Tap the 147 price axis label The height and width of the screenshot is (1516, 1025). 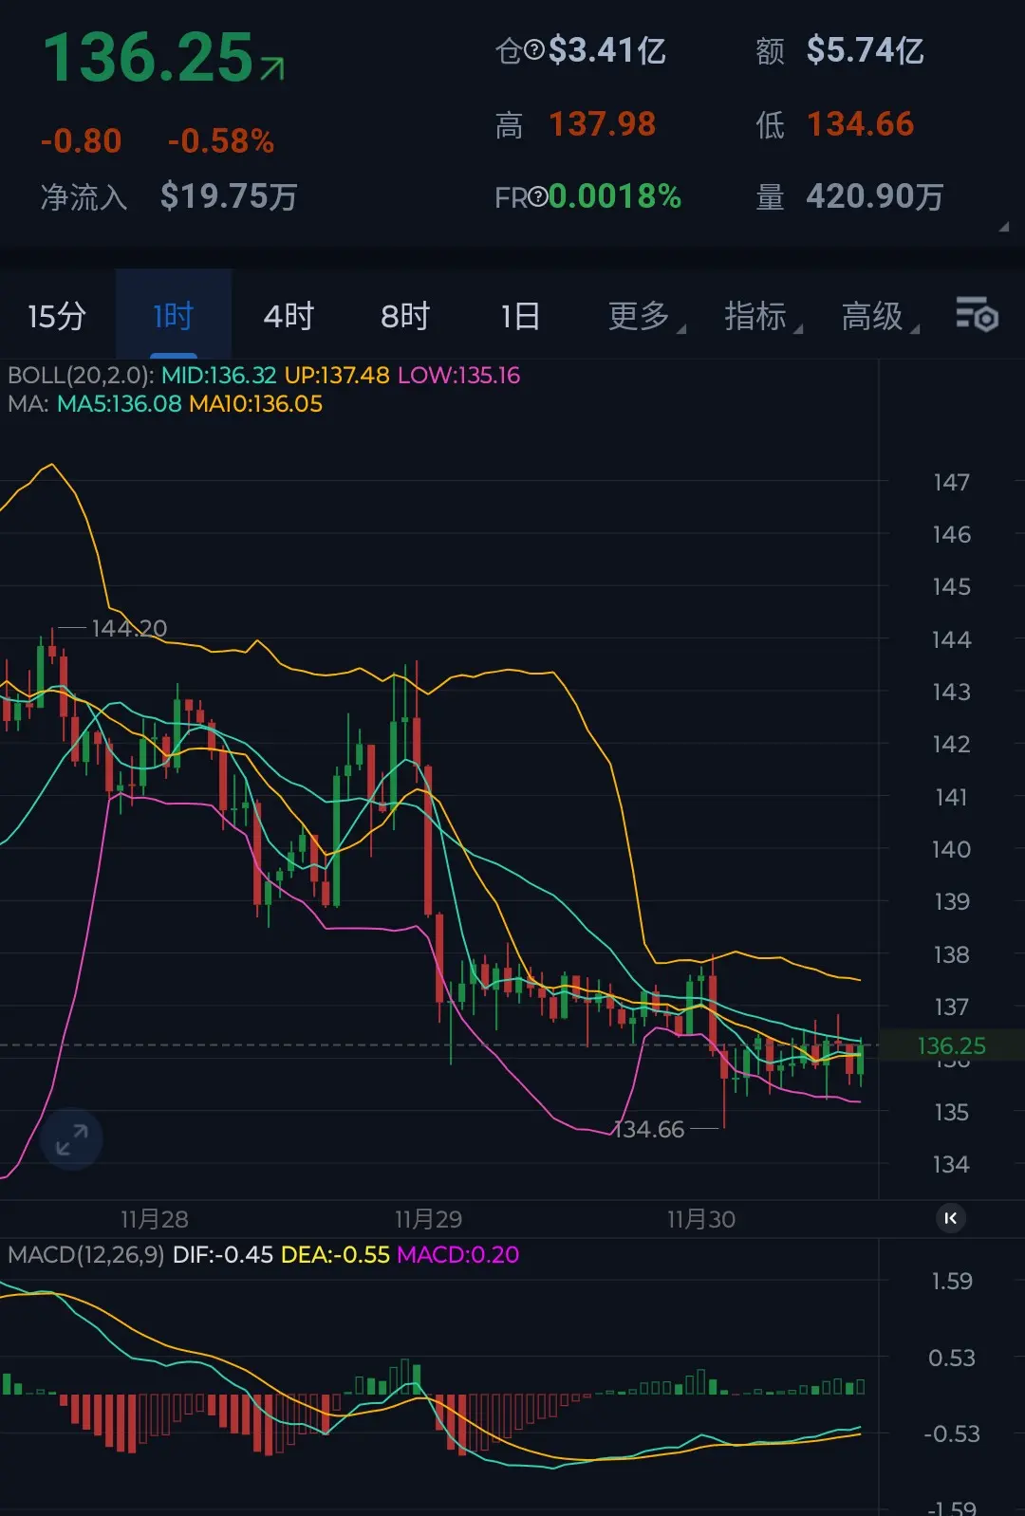[951, 482]
